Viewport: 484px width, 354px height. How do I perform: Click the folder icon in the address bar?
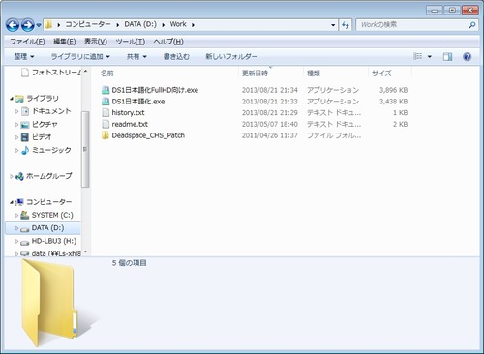(x=48, y=25)
